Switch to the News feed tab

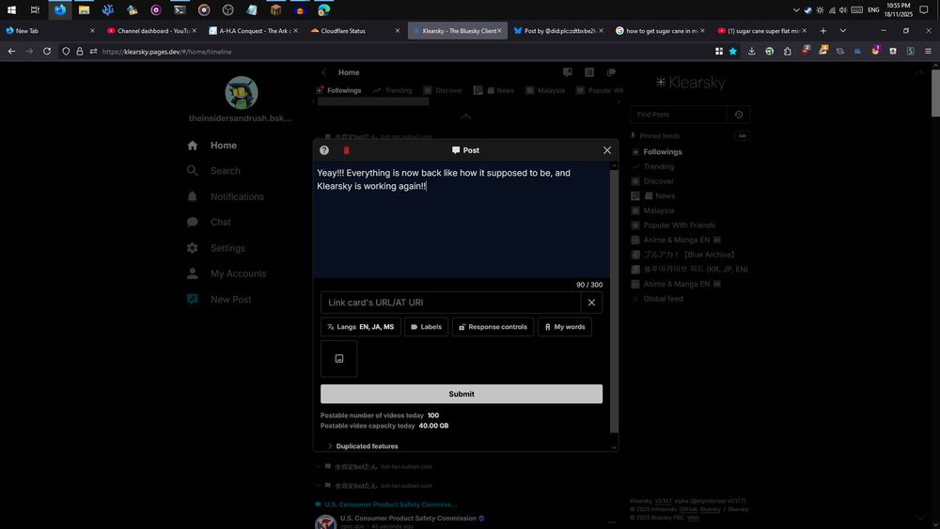tap(494, 90)
